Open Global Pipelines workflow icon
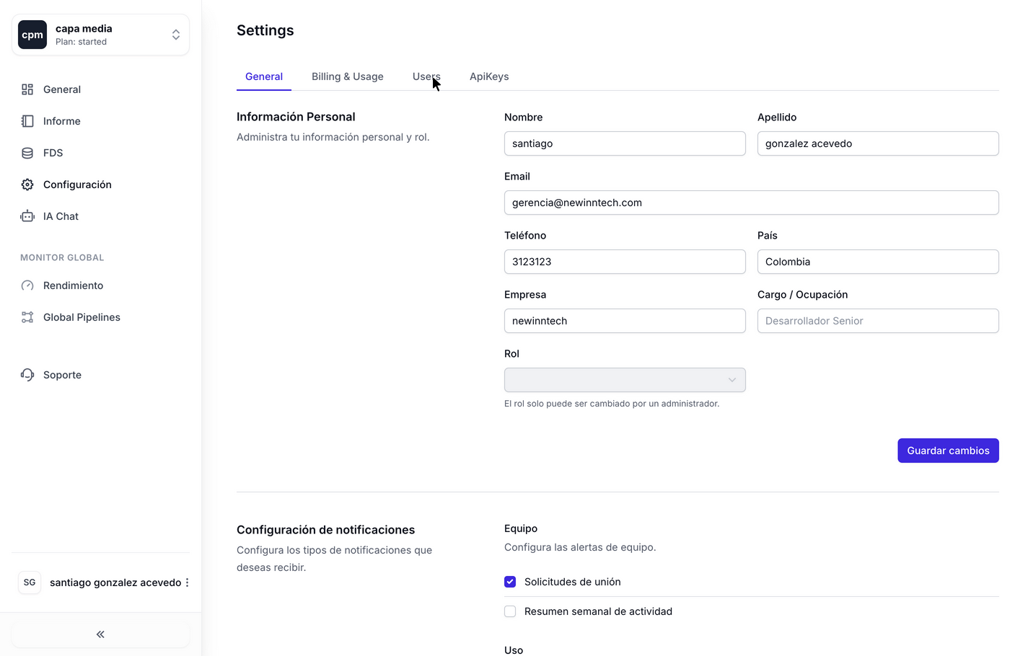 (x=27, y=317)
